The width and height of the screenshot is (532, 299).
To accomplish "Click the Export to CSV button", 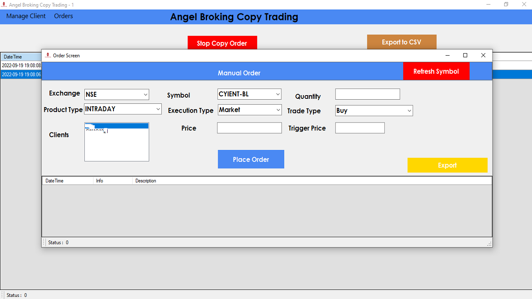I will pos(401,42).
